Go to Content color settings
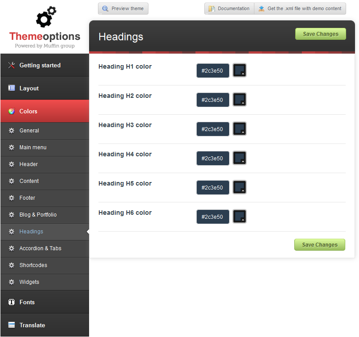The height and width of the screenshot is (337, 359). 45,181
